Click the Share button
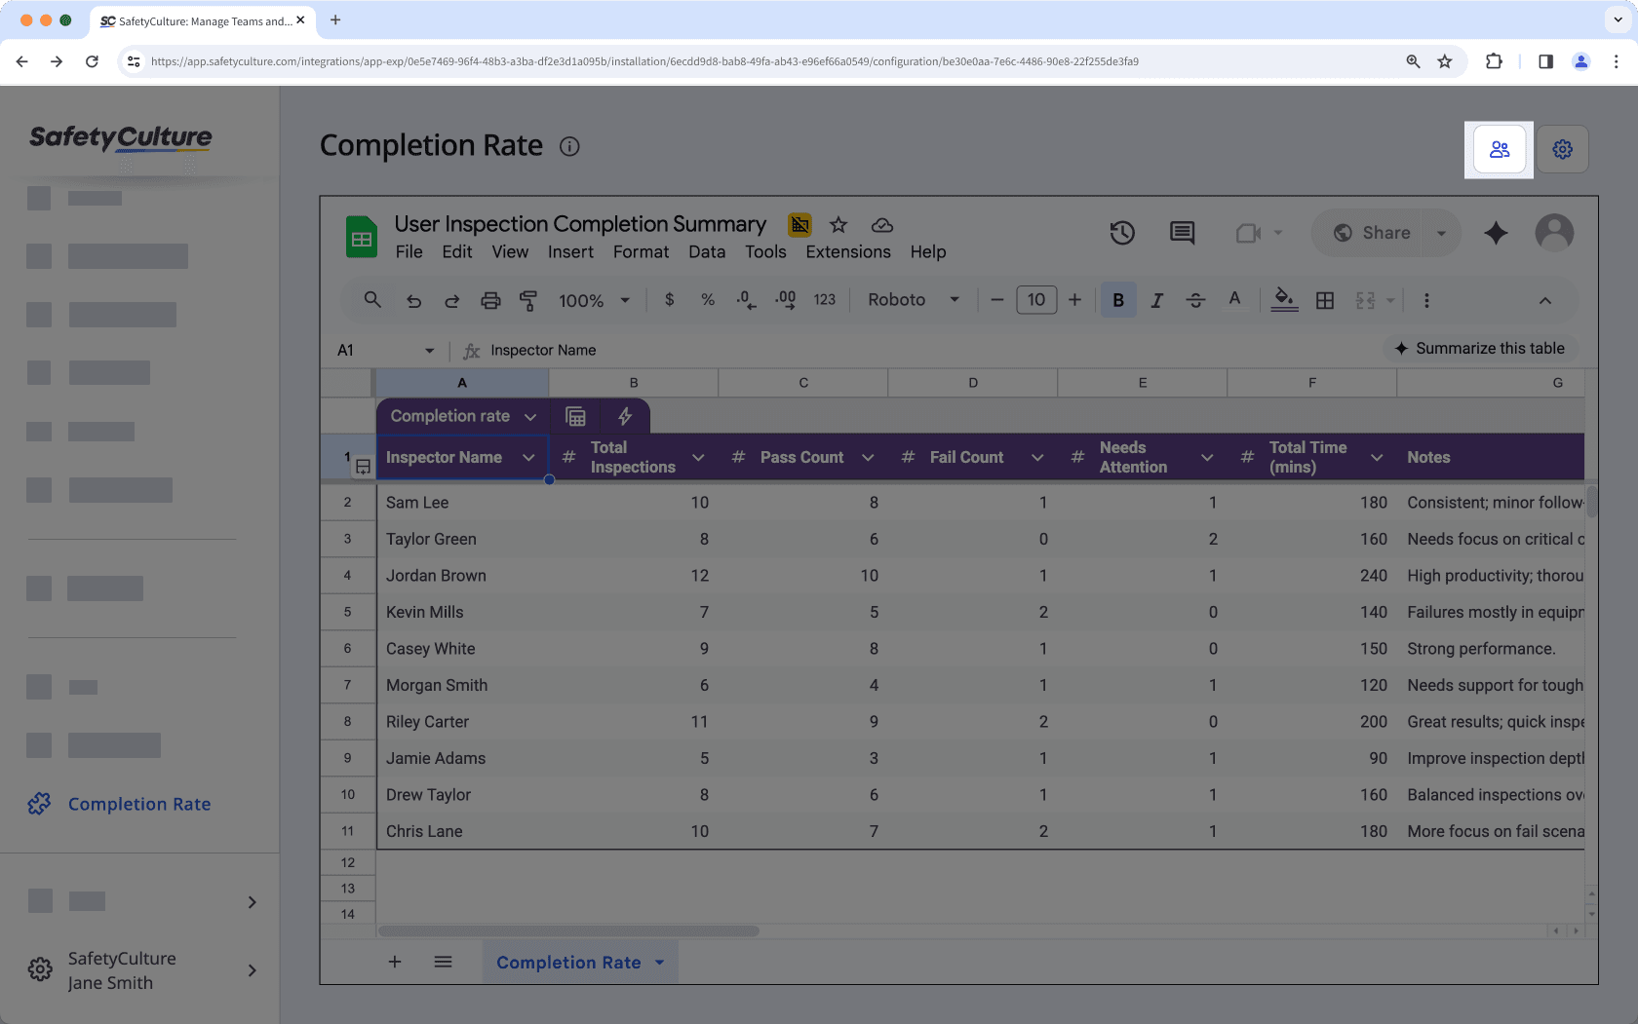This screenshot has width=1638, height=1024. pos(1384,233)
